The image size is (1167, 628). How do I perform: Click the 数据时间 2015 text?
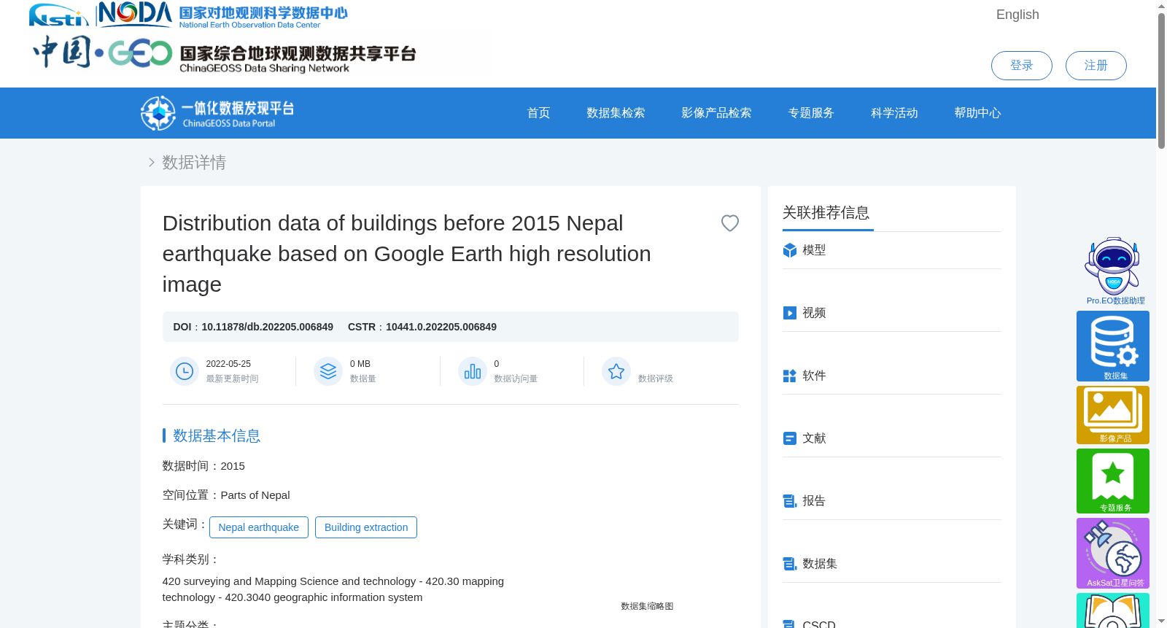(203, 466)
